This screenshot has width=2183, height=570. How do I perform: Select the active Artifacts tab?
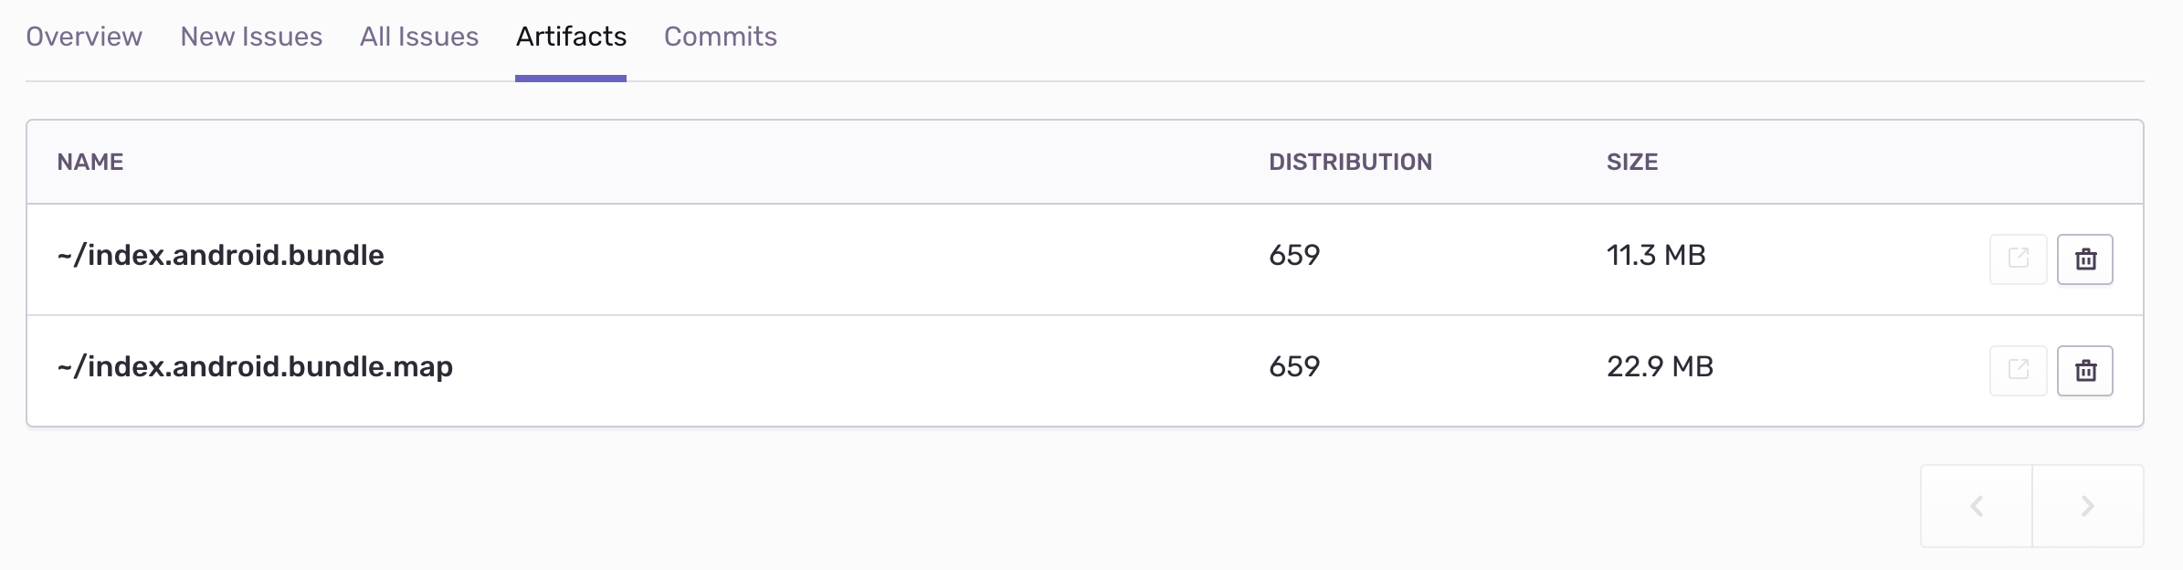coord(571,37)
